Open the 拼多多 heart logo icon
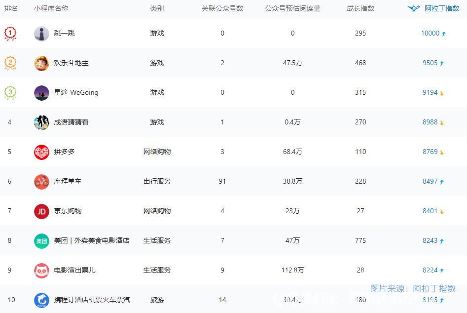The height and width of the screenshot is (313, 467). coord(42,152)
